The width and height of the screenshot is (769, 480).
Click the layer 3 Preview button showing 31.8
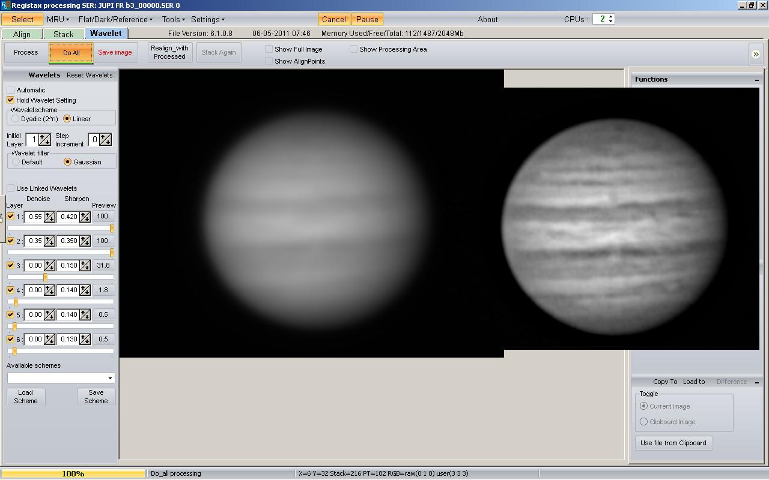click(103, 265)
